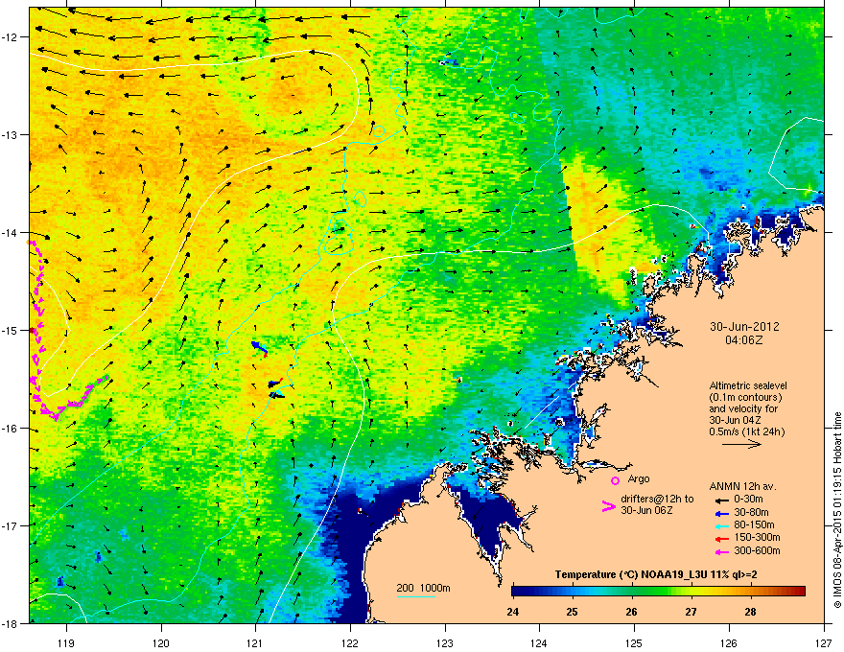Click the IMOS copyright timestamp text
The height and width of the screenshot is (652, 844).
[837, 510]
